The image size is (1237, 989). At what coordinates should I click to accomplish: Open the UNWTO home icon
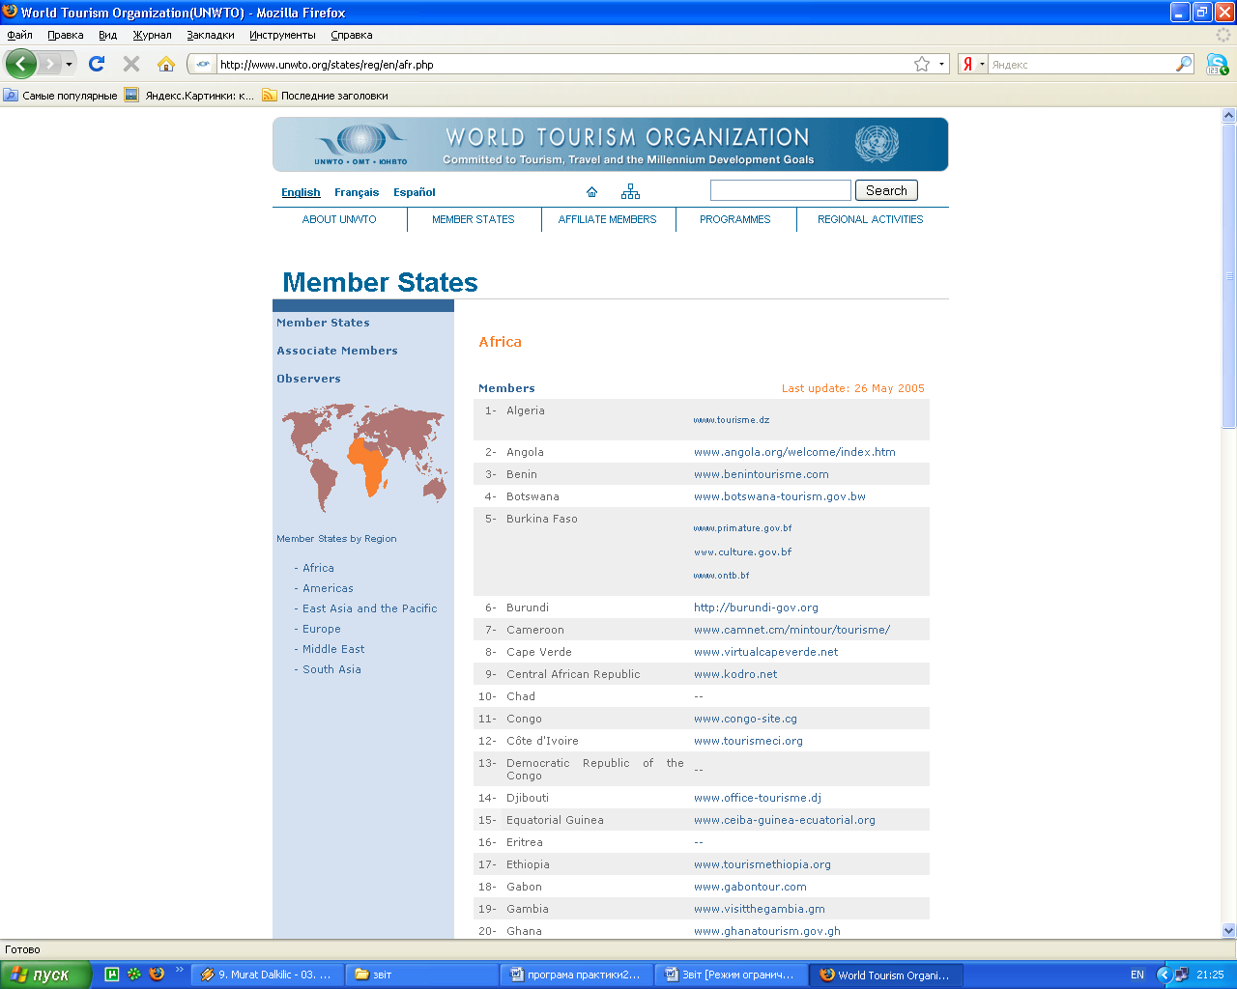592,191
